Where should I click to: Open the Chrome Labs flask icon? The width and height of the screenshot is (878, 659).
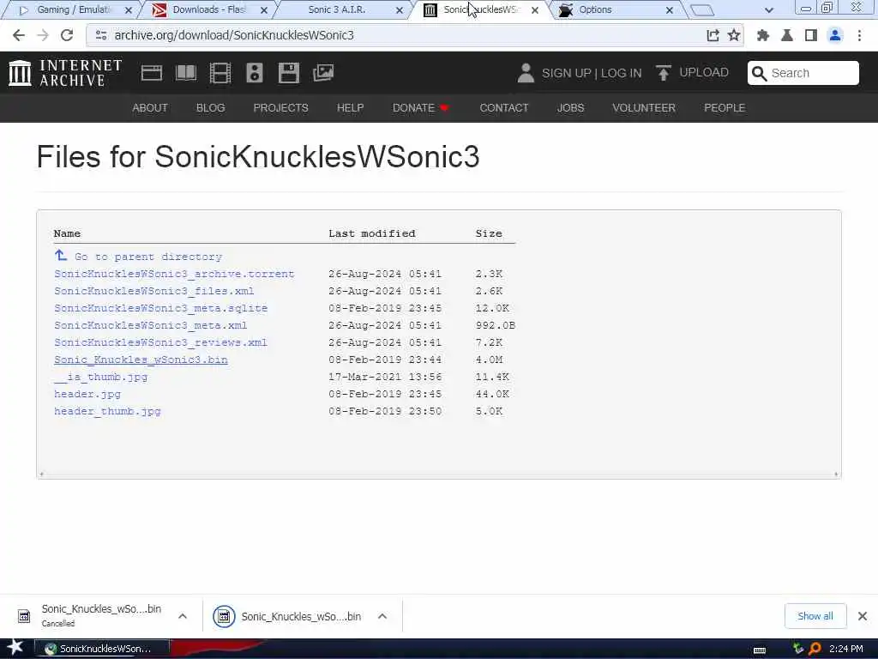(787, 35)
